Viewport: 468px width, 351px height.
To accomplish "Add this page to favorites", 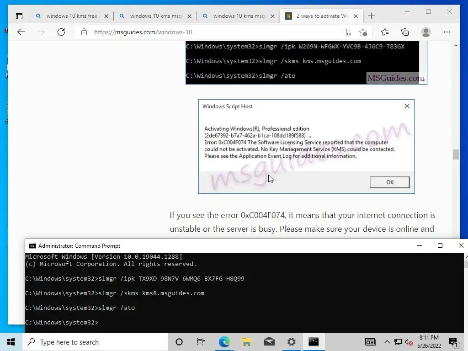I will pyautogui.click(x=363, y=32).
